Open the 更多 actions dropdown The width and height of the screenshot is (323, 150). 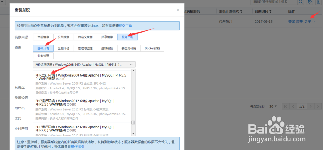tap(310, 21)
